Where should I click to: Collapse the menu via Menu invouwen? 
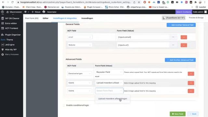click(x=10, y=55)
